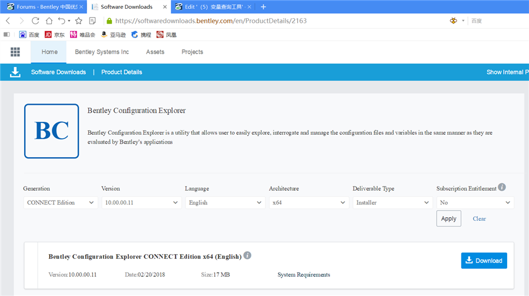Screen dimensions: 529x296
Task: Close the Forums - Bentley tab
Action: tap(81, 6)
